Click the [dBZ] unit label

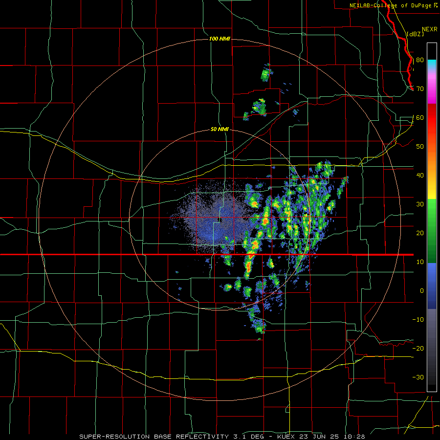point(416,34)
